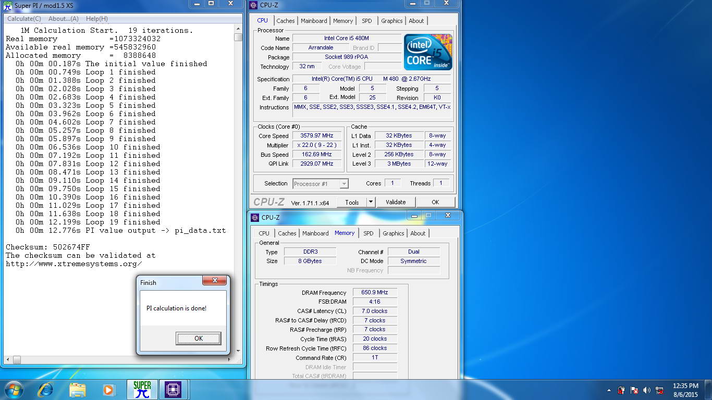Click the Show Desktop strip on the taskbar
712x400 pixels.
click(x=708, y=390)
